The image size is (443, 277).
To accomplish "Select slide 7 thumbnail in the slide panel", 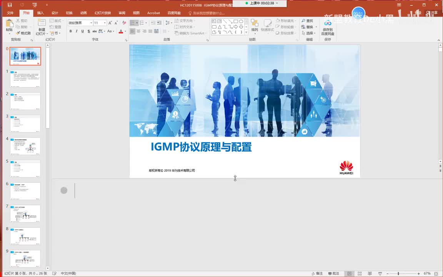I will point(25,214).
